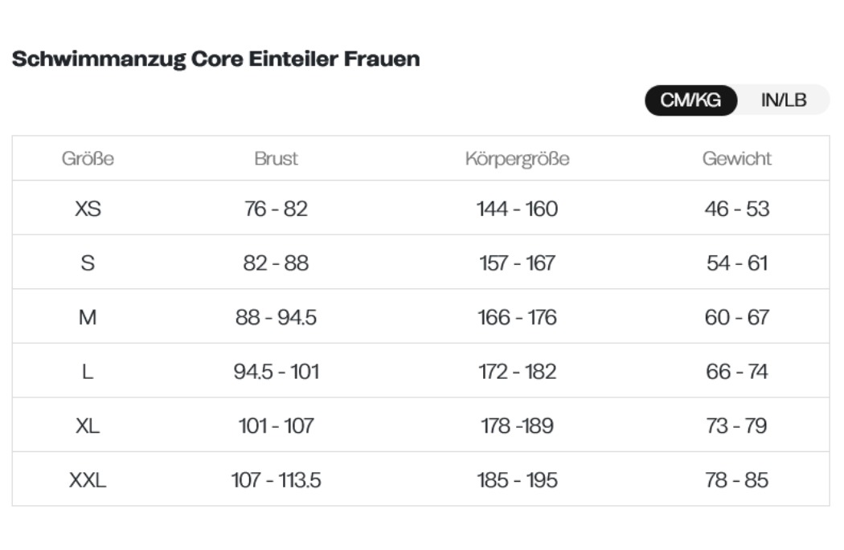
Task: Click the 157 - 167 height value
Action: pyautogui.click(x=518, y=263)
